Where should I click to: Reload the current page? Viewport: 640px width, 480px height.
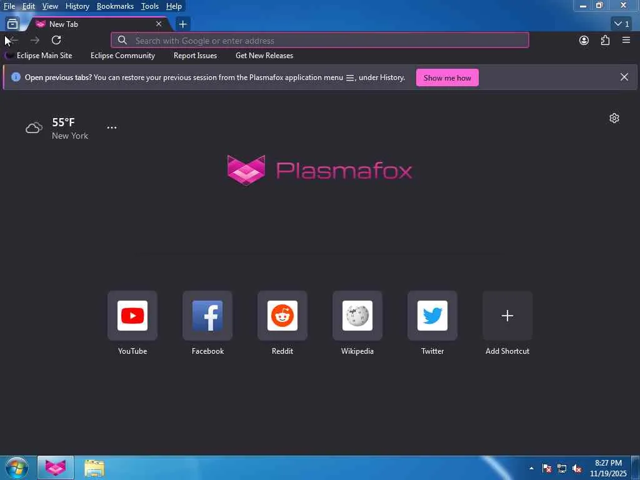click(x=56, y=40)
